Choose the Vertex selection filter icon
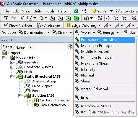Screen dimensions: 138x118 tap(52, 18)
